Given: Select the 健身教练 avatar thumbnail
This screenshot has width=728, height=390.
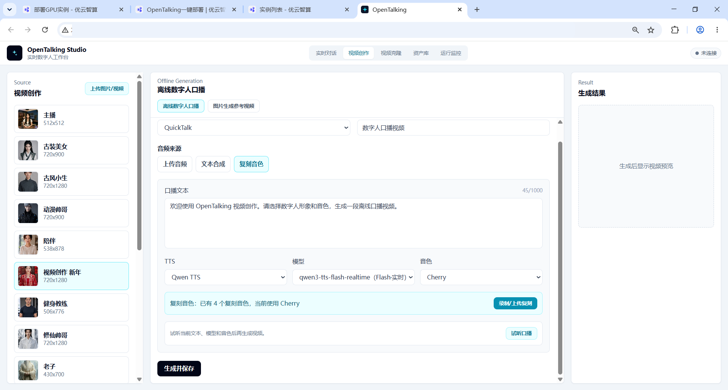Looking at the screenshot, I should (x=28, y=307).
